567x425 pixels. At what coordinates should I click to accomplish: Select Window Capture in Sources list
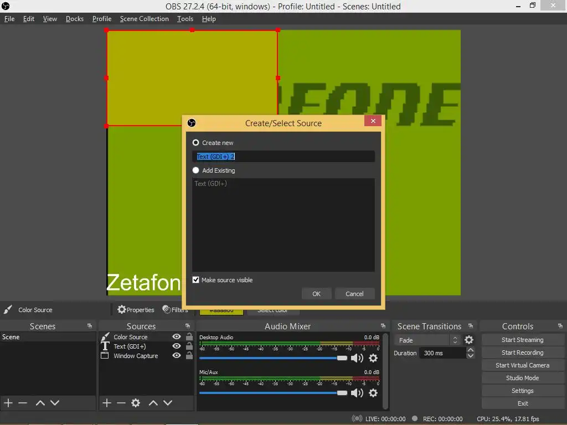click(136, 356)
